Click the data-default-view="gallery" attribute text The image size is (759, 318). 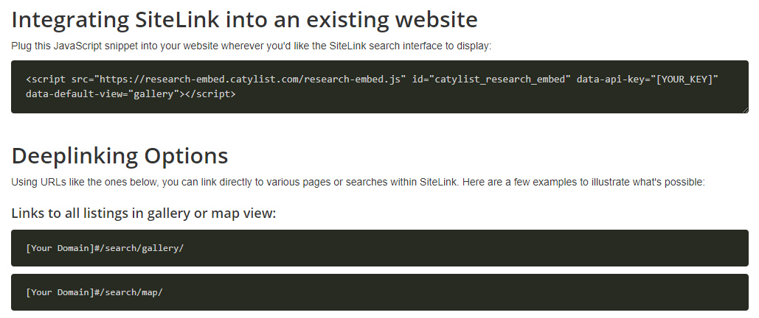[x=103, y=93]
